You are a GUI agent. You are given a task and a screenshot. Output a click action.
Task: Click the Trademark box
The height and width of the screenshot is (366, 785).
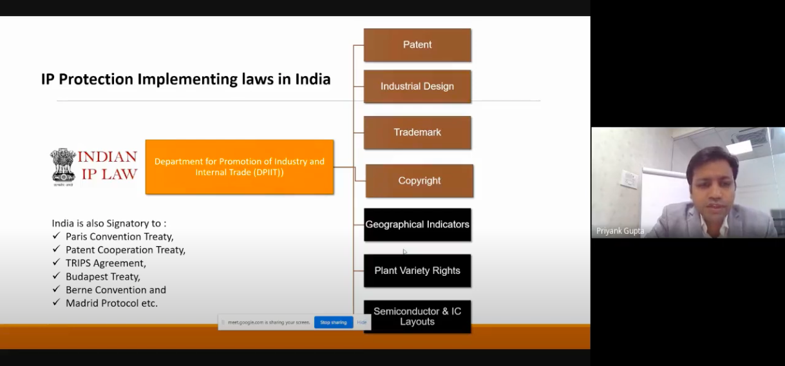(x=417, y=132)
